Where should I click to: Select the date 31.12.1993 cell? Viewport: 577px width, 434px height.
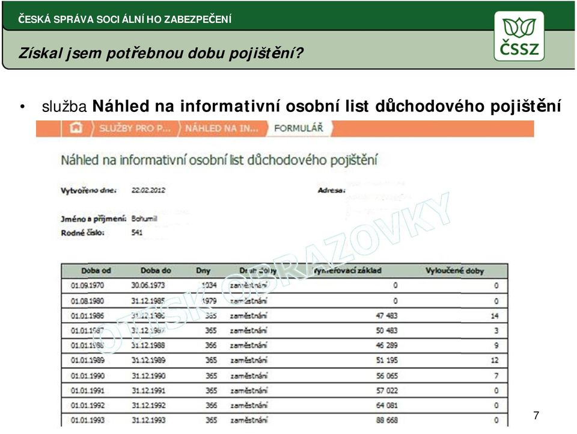coord(148,420)
